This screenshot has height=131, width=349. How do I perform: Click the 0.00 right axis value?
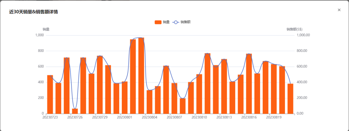(x=301, y=114)
